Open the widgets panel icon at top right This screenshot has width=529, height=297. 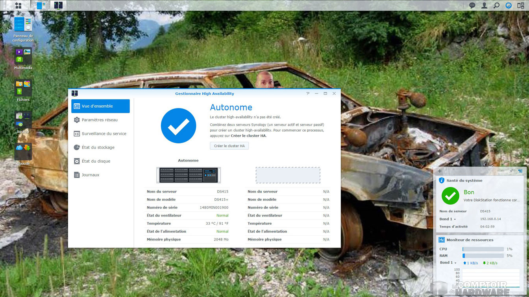520,5
